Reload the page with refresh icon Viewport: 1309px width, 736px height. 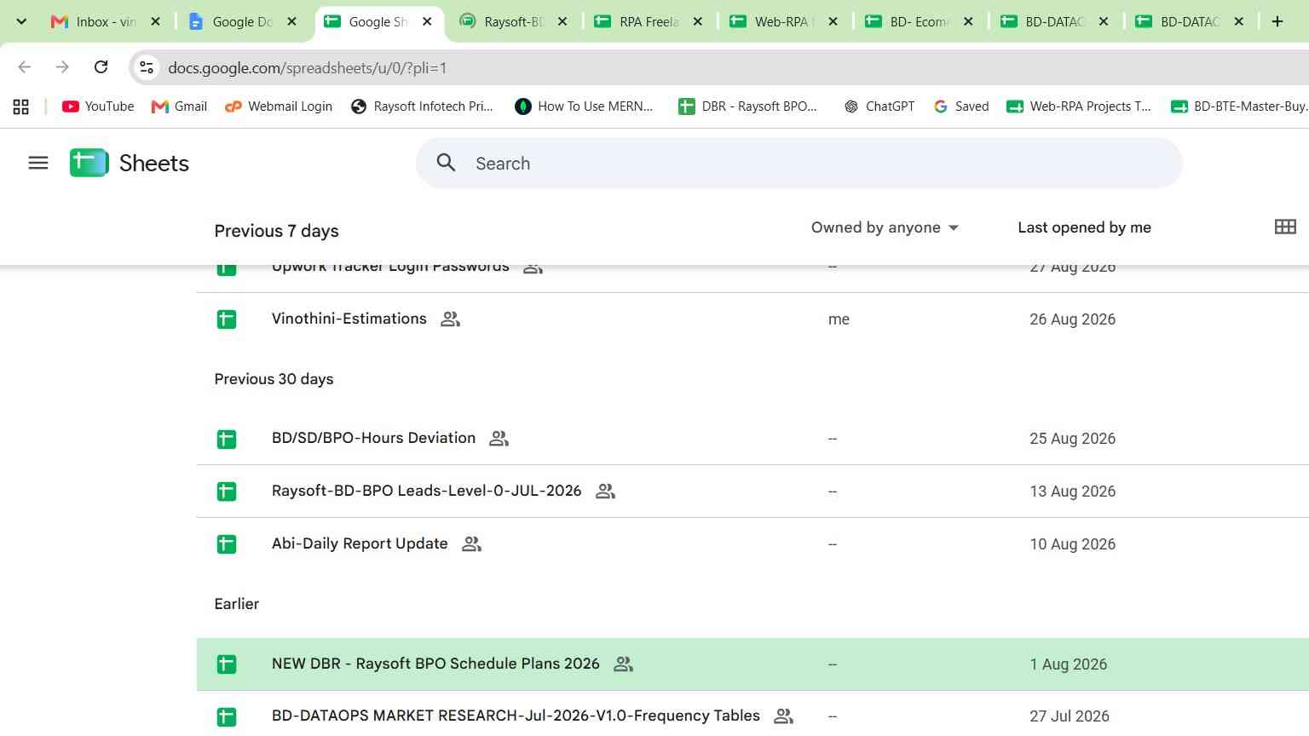tap(101, 67)
